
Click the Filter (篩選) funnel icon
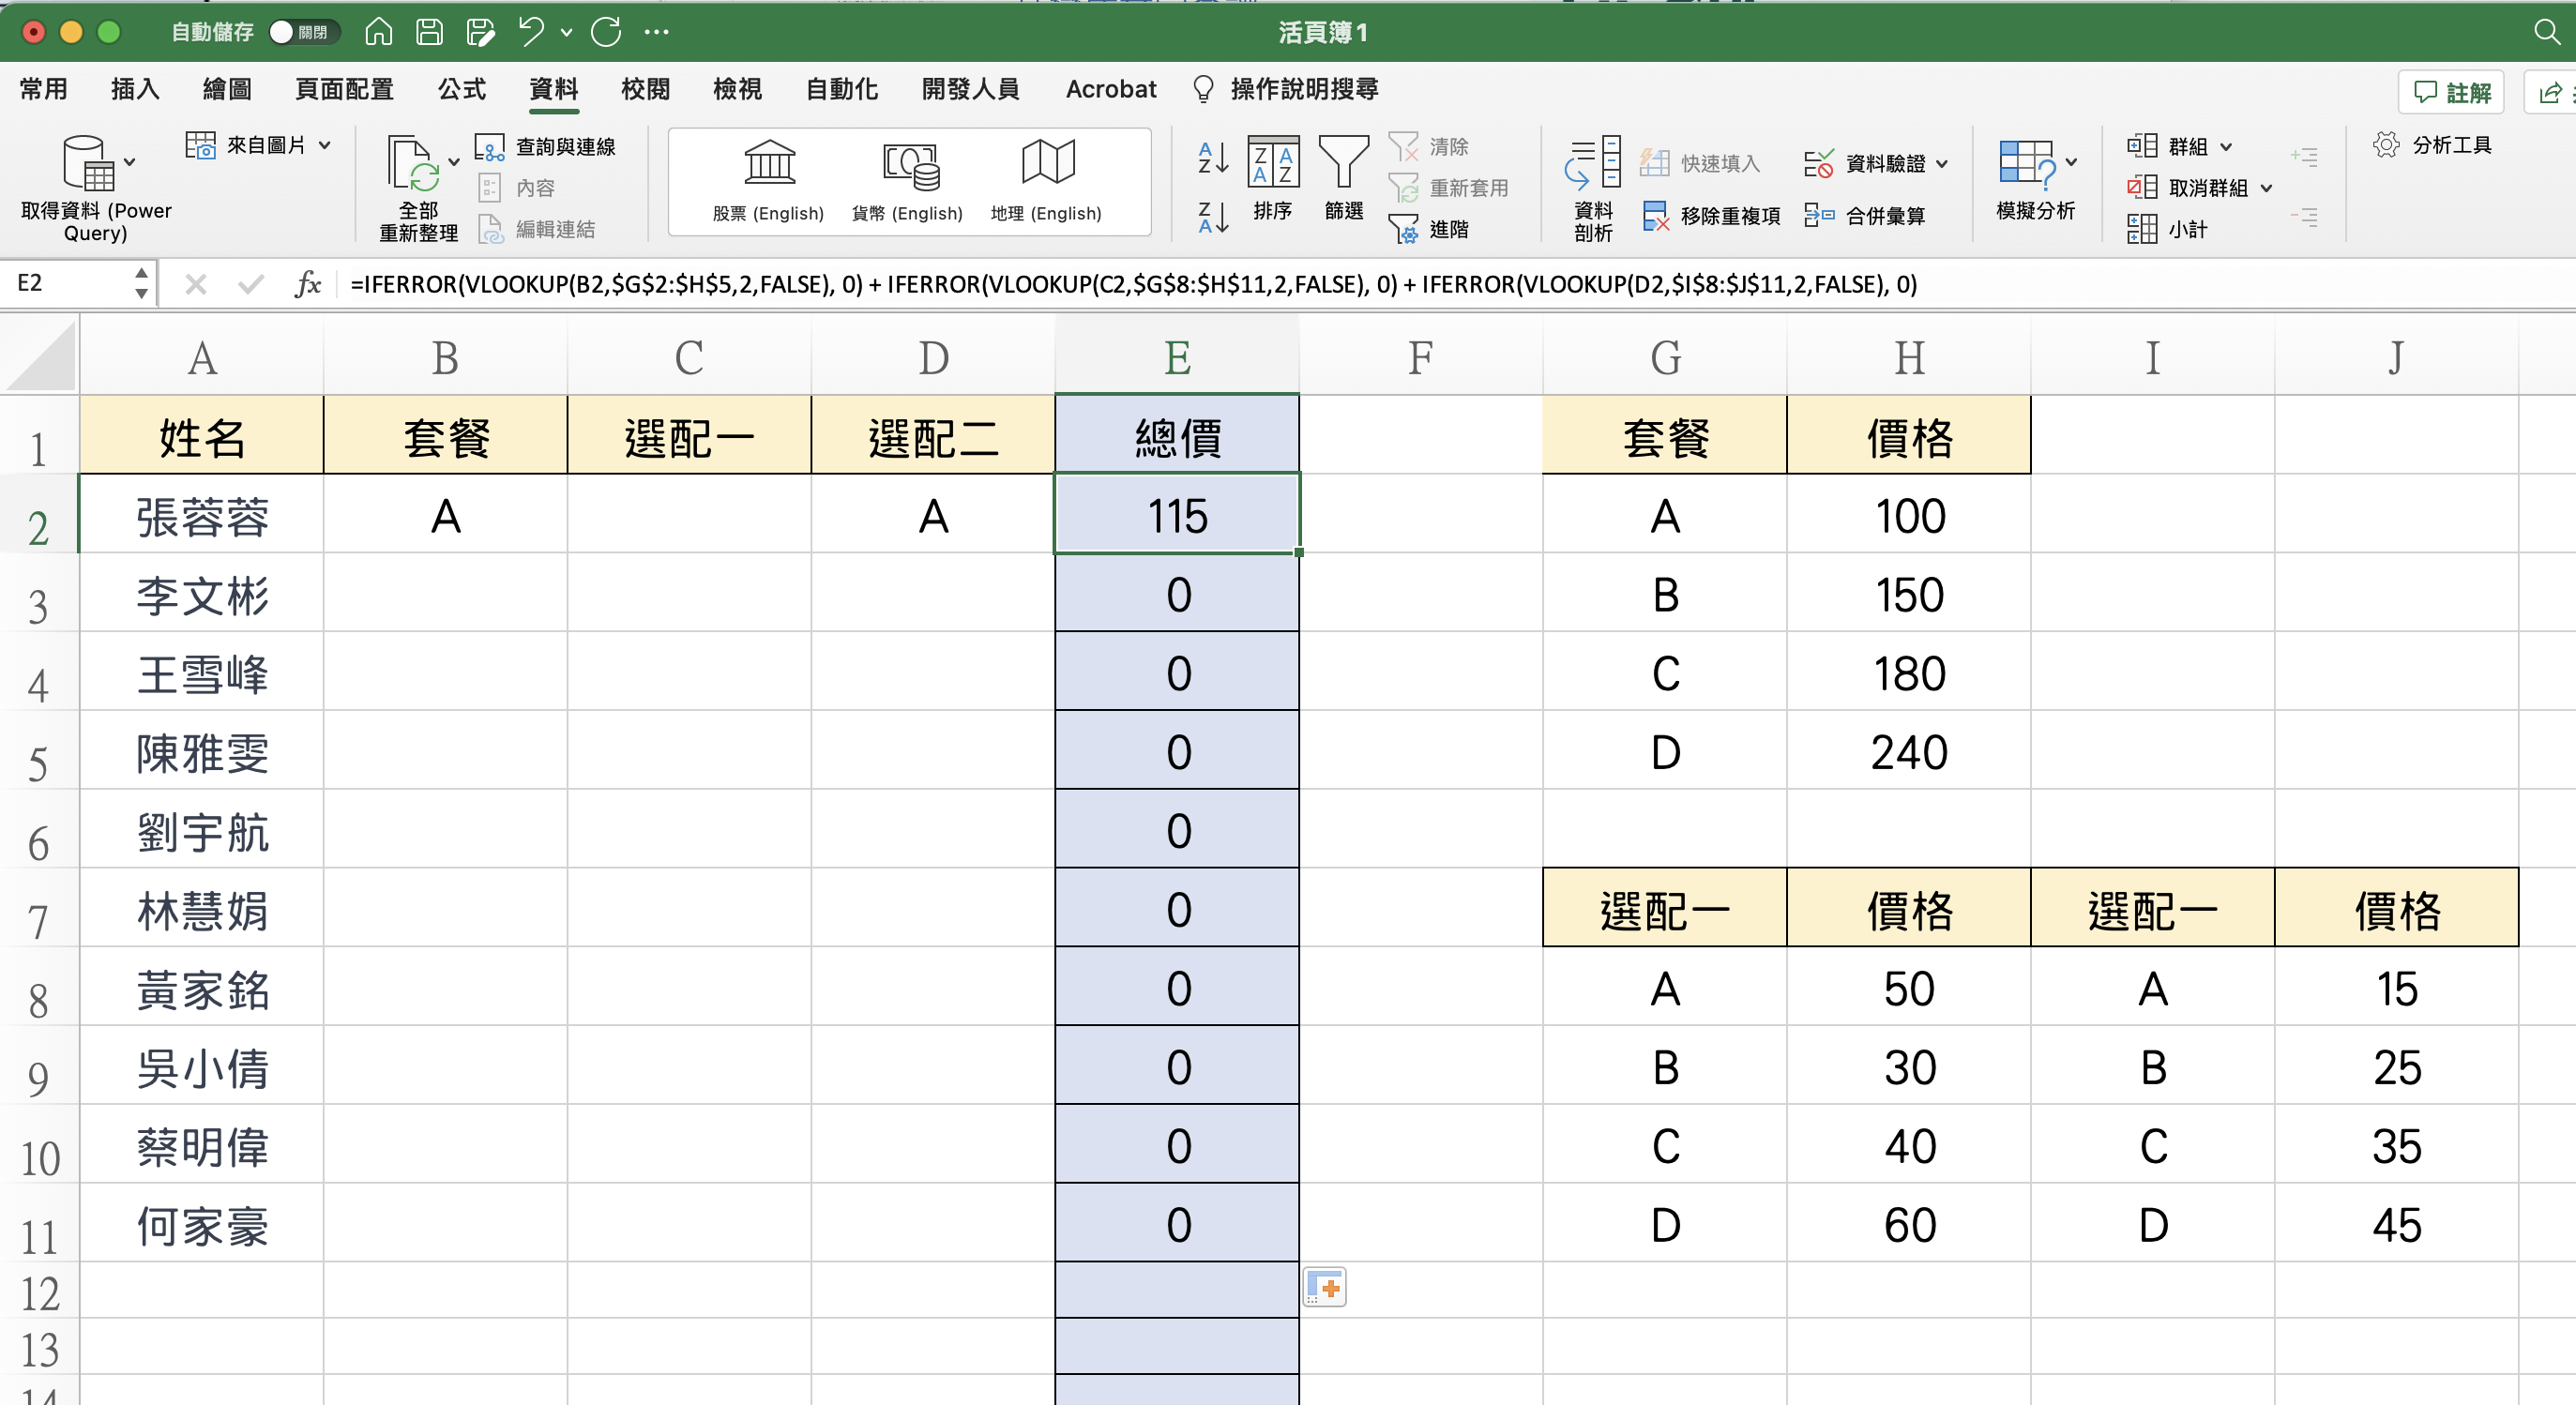coord(1343,163)
